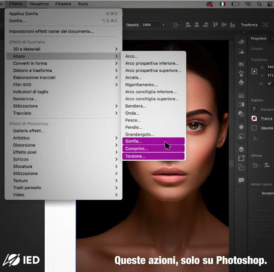Open Spotlight search in menu bar

pyautogui.click(x=259, y=4)
